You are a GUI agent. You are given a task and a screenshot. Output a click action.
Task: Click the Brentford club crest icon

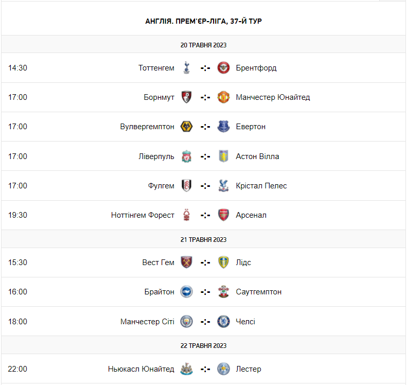click(x=223, y=67)
